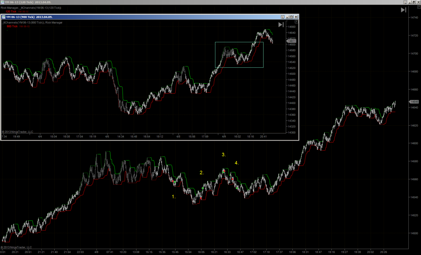
Task: Jump to the latest bar in the 120 Tick chart
Action: point(403,10)
